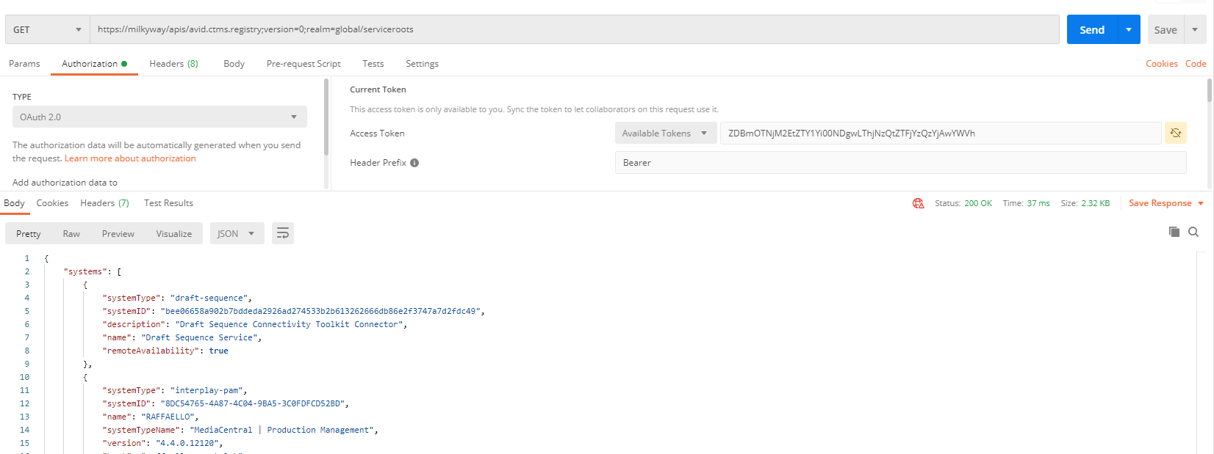Open the OAuth 2.0 type dropdown
1214x454 pixels.
159,117
